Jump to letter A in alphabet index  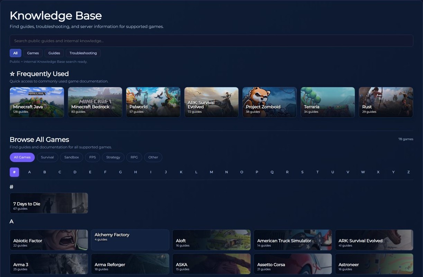tap(29, 172)
